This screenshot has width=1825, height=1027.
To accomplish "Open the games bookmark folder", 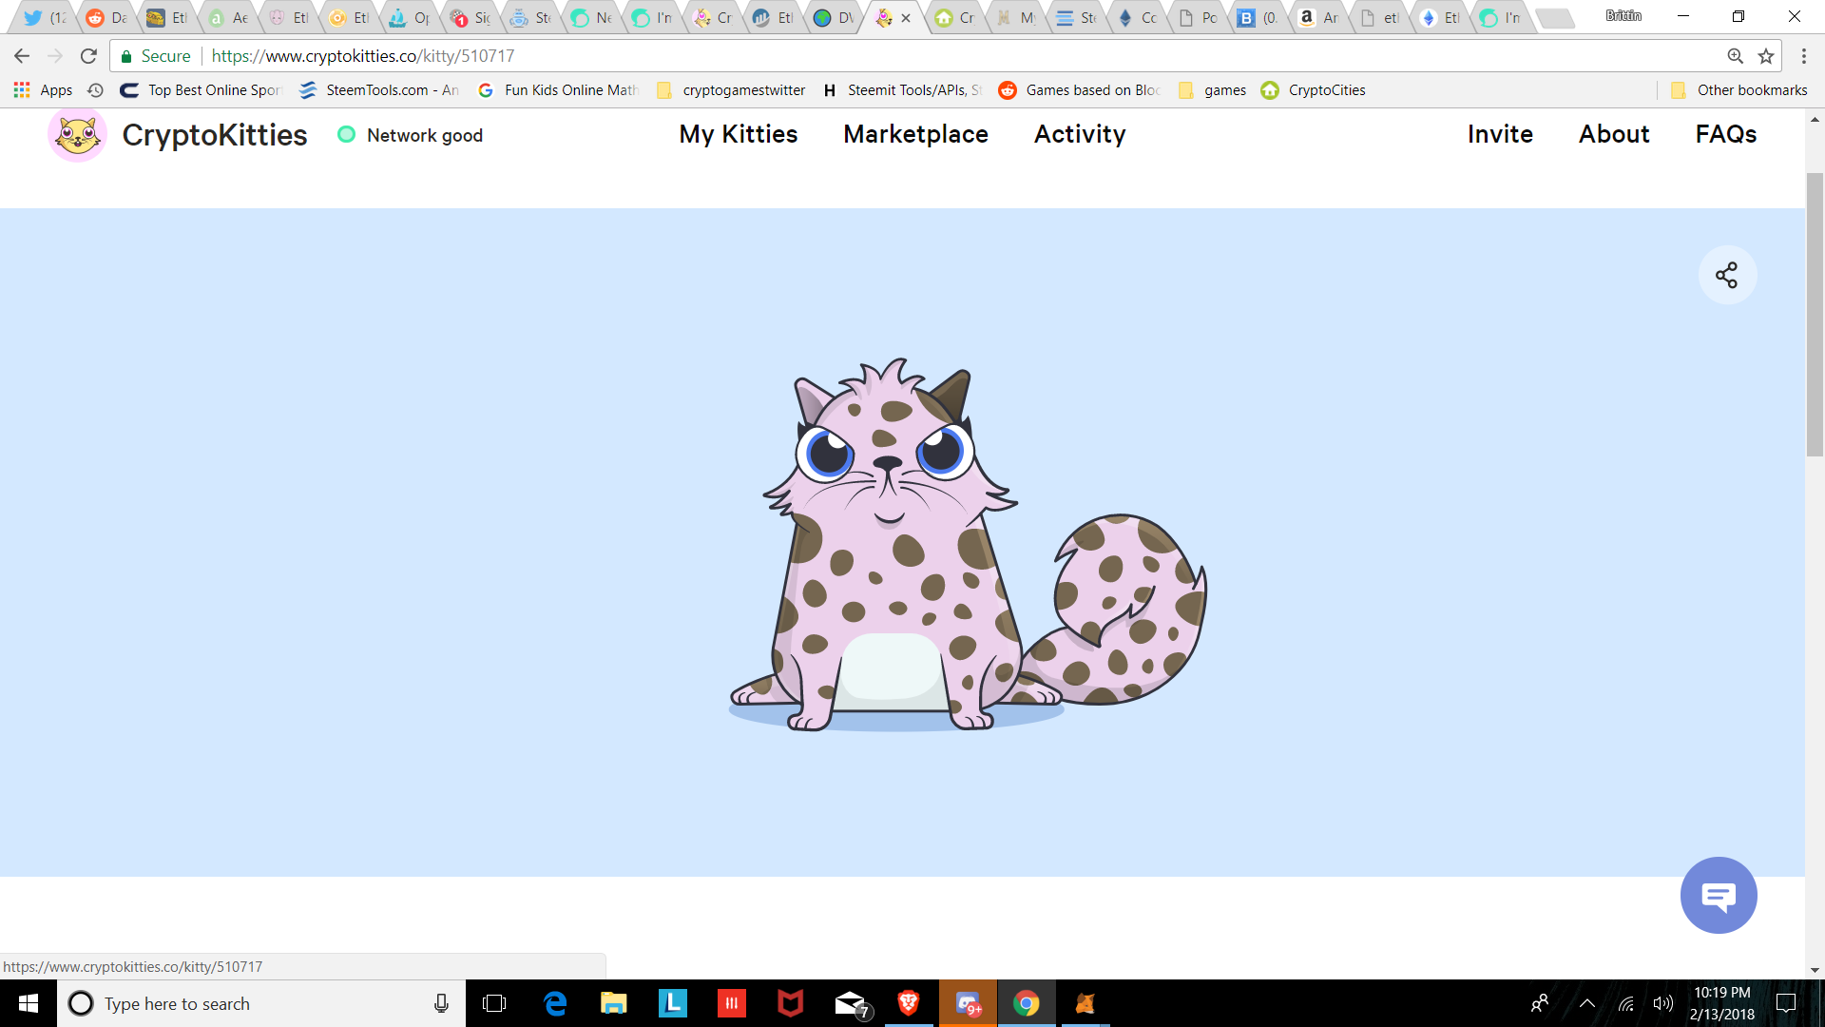I will 1212,90.
